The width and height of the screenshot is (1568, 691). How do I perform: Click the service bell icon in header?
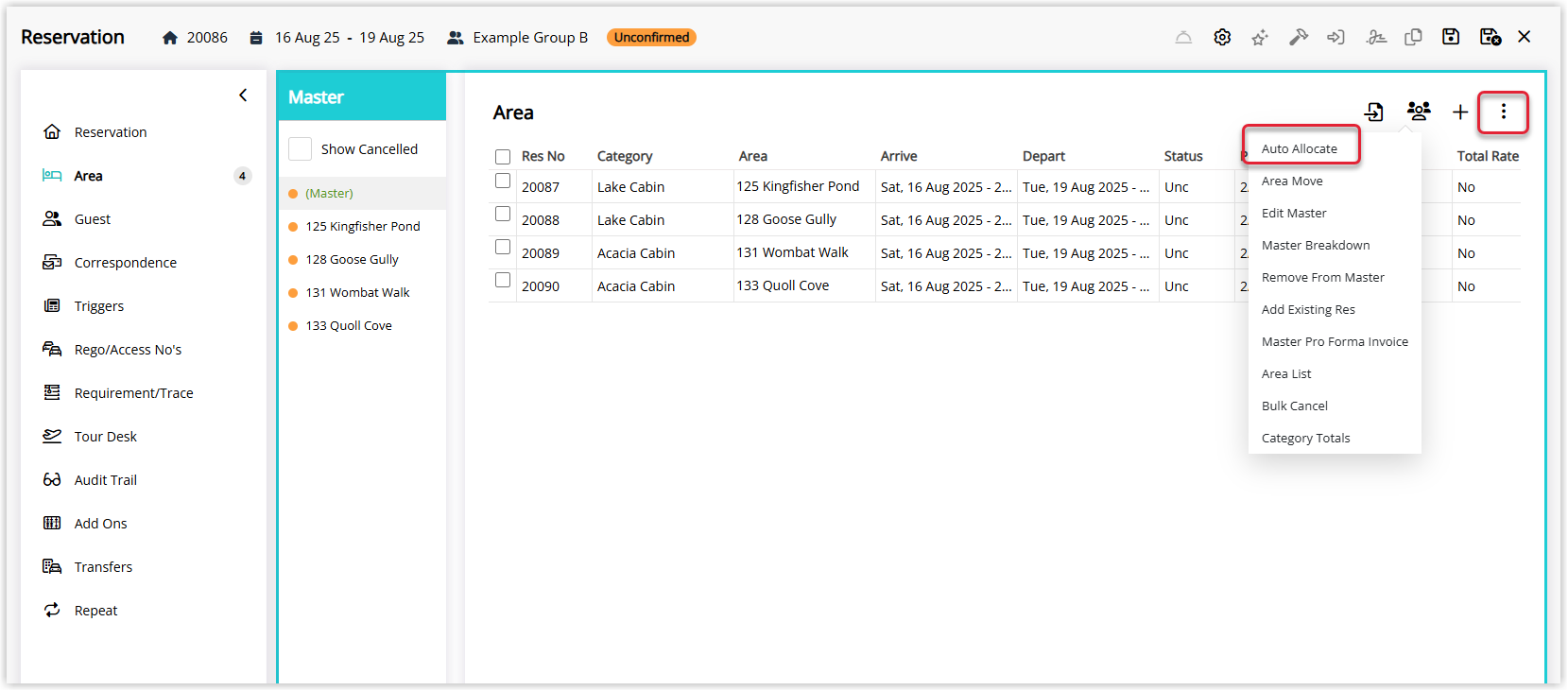coord(1183,38)
